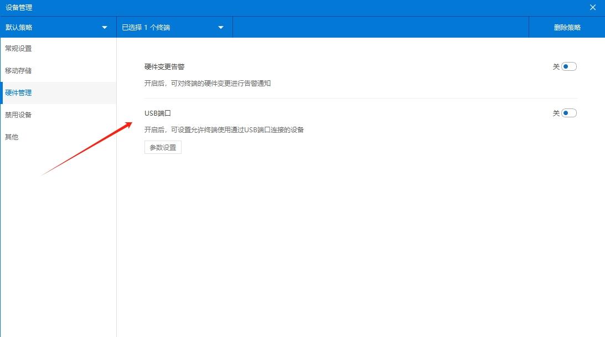605x337 pixels.
Task: Close the 设备管理 device management window
Action: point(592,7)
